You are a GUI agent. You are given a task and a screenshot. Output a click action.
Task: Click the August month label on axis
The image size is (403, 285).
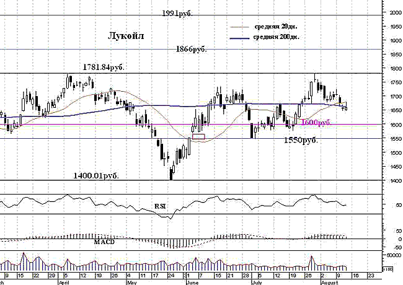pos(329,283)
